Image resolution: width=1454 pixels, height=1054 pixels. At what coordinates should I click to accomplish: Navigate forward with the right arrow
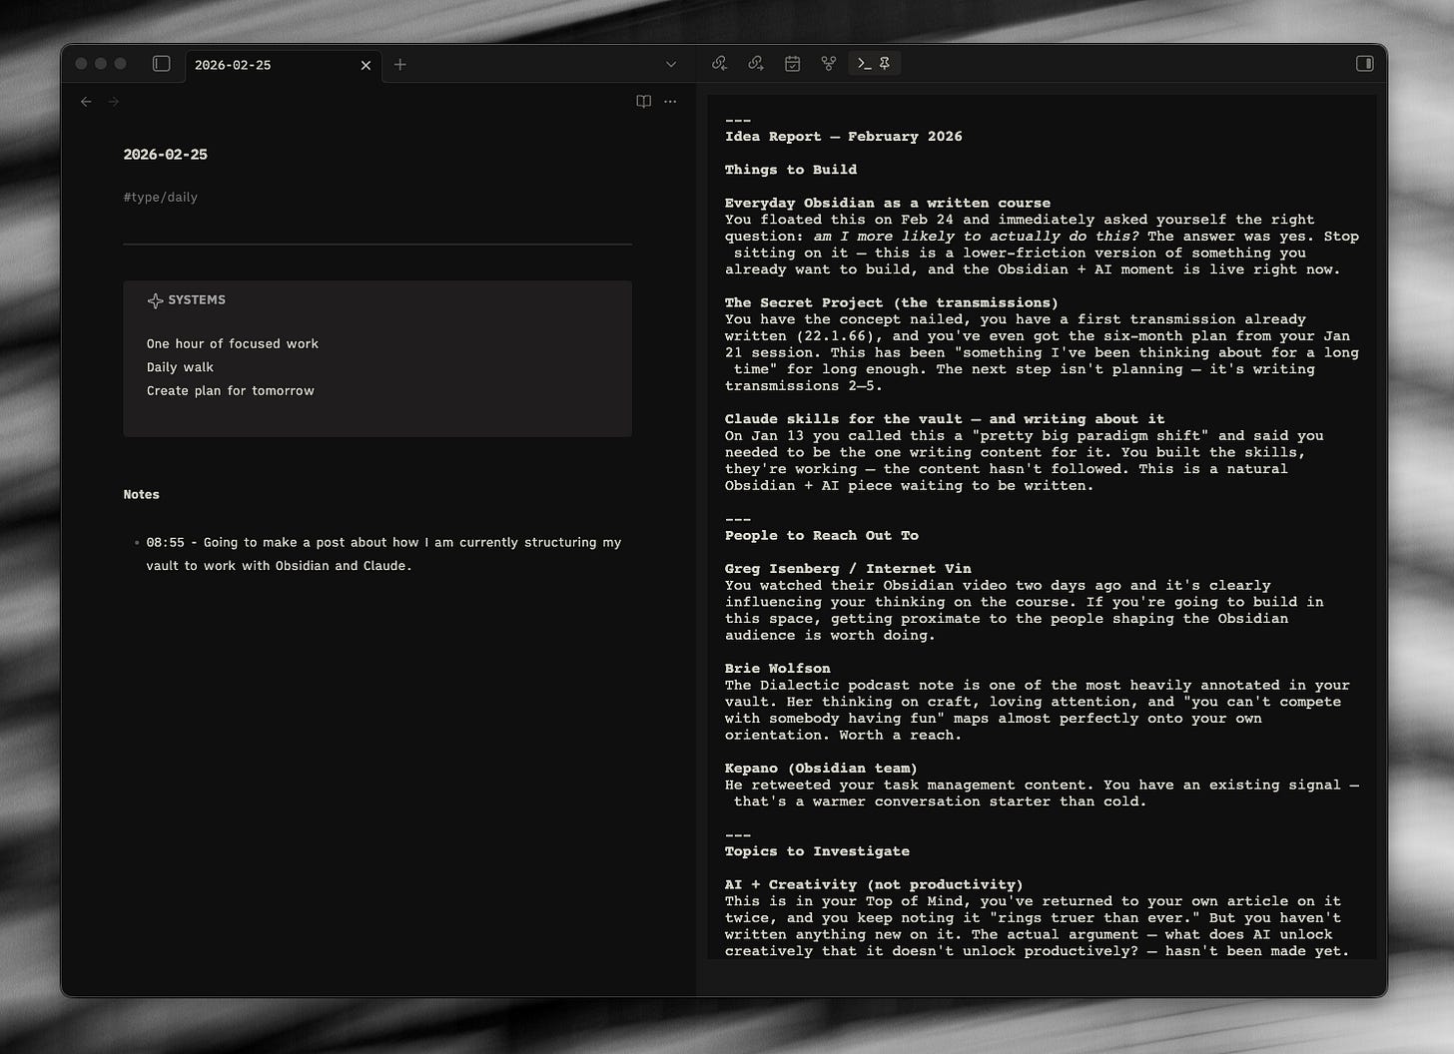click(114, 102)
